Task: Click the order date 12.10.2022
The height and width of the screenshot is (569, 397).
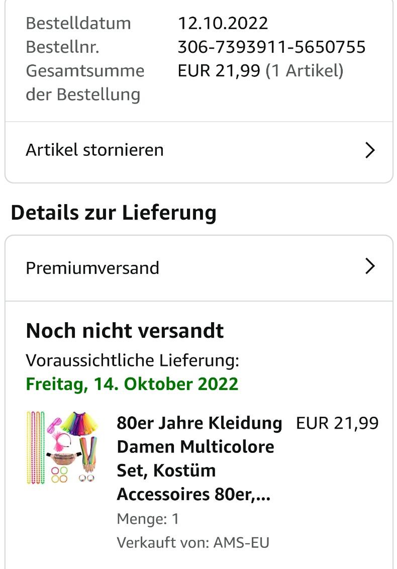Action: click(x=223, y=23)
